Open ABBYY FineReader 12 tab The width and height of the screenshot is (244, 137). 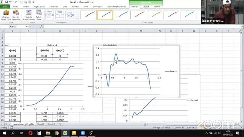(x=117, y=6)
